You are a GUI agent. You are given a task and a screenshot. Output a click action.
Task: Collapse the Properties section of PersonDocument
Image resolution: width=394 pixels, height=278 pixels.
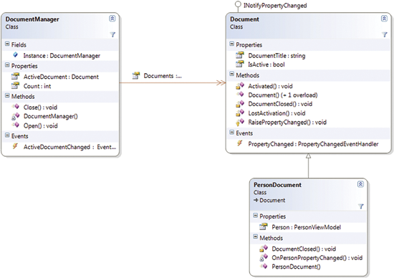click(x=255, y=216)
